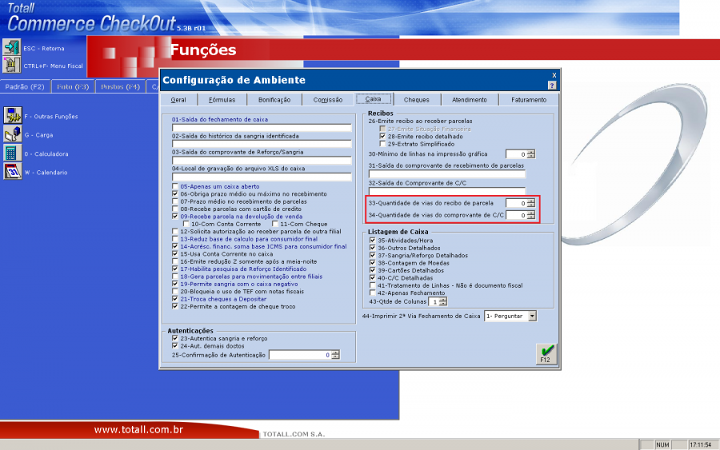
Task: Confirm with the green checkmark F12 button
Action: coord(546,353)
